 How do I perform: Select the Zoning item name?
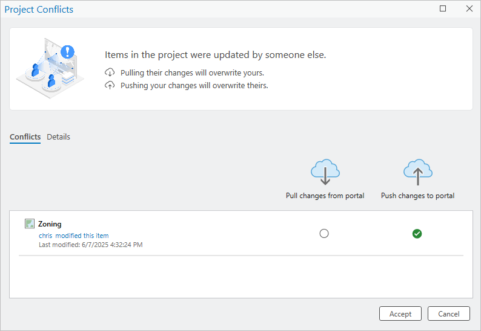coord(50,224)
